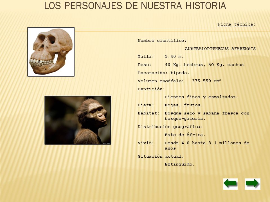This screenshot has height=202, width=270.
Task: Click the line 'Locomoción: bípedo.'
Action: (163, 73)
